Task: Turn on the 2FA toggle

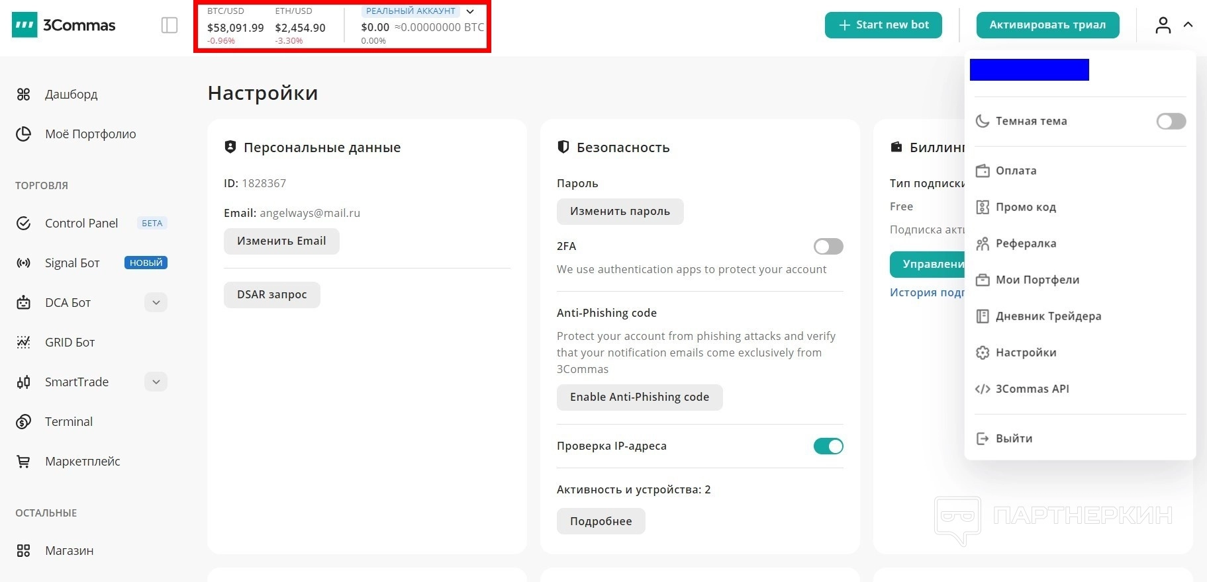Action: 828,247
